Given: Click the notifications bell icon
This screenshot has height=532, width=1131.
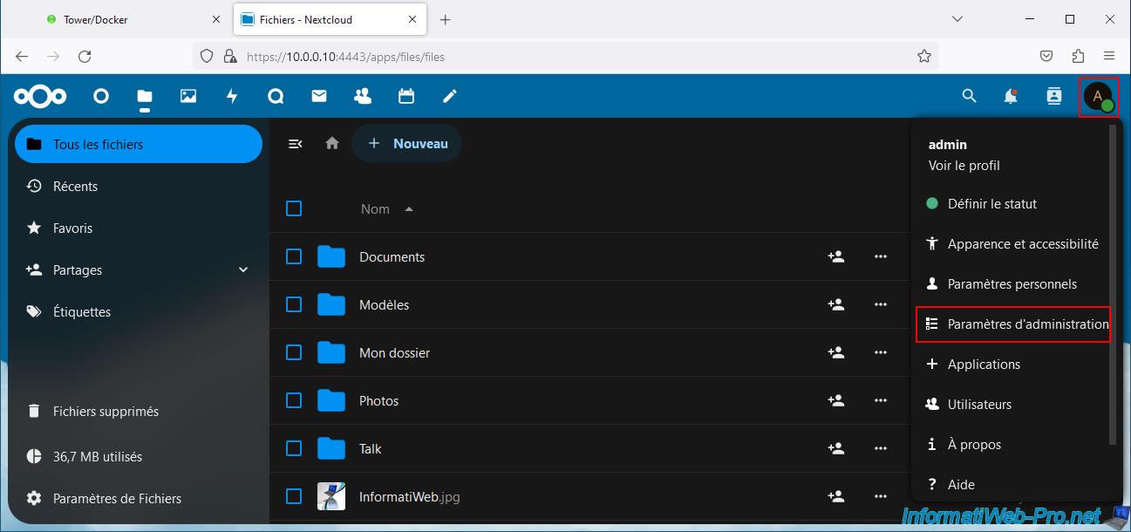Looking at the screenshot, I should (x=1011, y=97).
